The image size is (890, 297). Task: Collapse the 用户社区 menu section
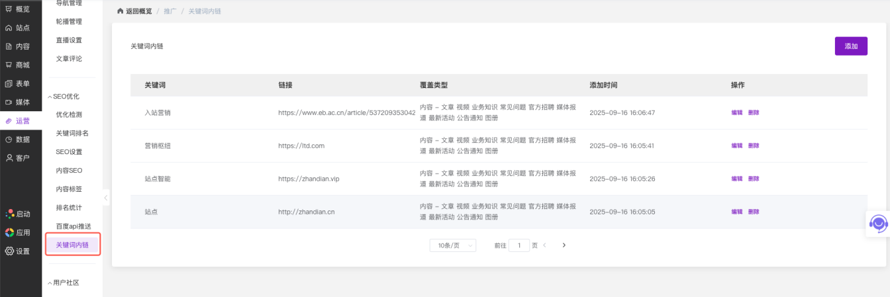click(50, 283)
